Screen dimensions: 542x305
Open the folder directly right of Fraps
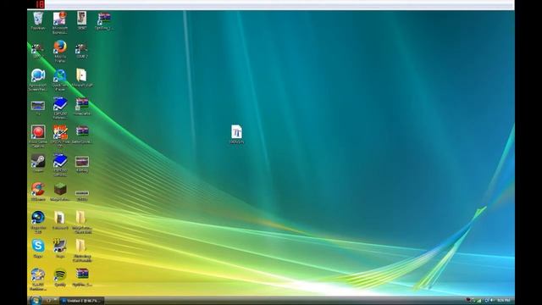coord(82,251)
